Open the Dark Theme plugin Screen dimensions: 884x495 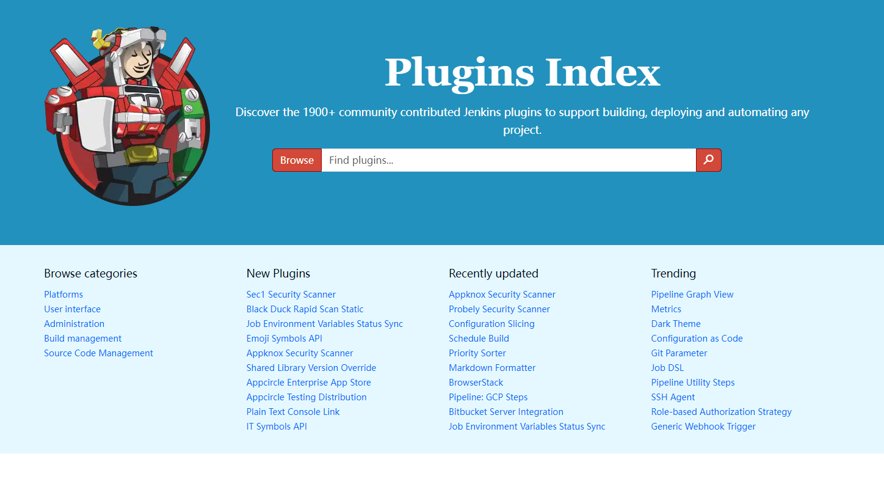click(x=676, y=324)
